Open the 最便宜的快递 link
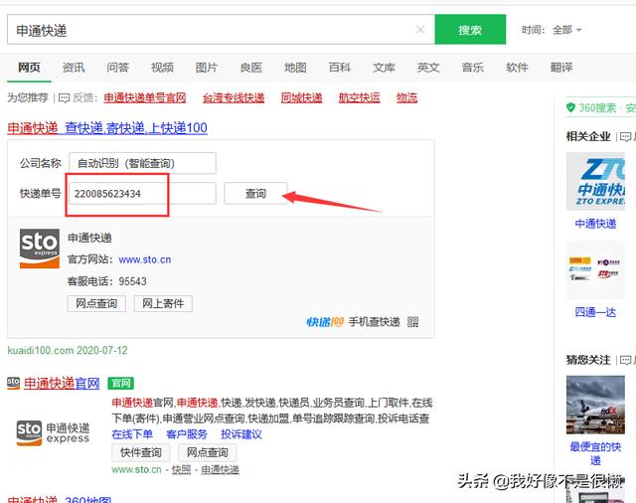The width and height of the screenshot is (636, 503). click(595, 453)
